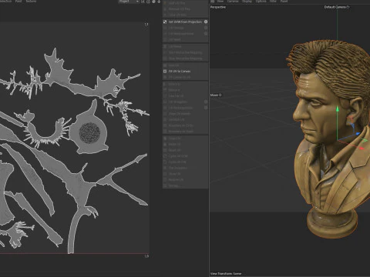
Task: Open the viewport Panel menu
Action: point(284,2)
